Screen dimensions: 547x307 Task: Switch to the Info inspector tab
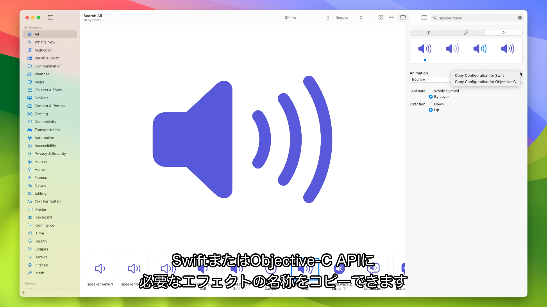point(428,33)
